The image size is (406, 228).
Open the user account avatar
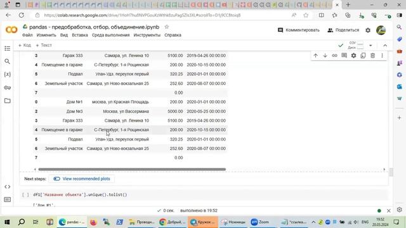click(381, 30)
